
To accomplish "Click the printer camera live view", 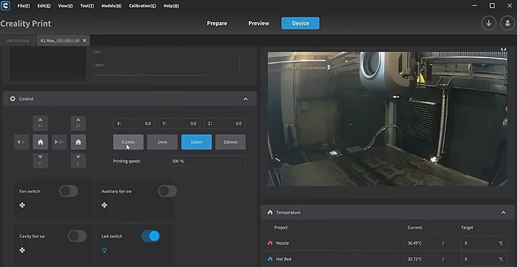I will pos(387,119).
